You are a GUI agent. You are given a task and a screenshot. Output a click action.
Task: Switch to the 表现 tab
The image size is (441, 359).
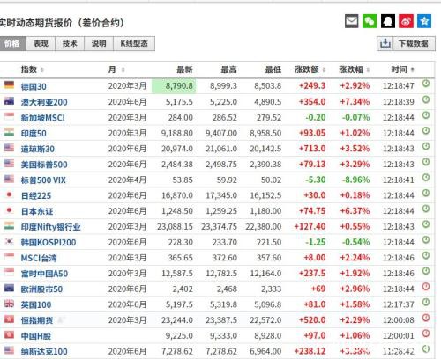point(41,44)
